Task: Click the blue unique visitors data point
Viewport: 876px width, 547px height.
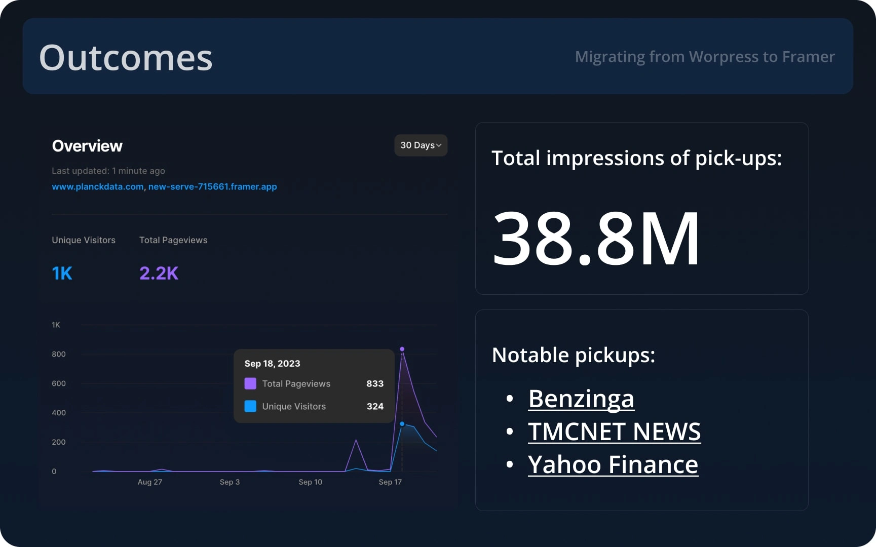Action: 402,424
